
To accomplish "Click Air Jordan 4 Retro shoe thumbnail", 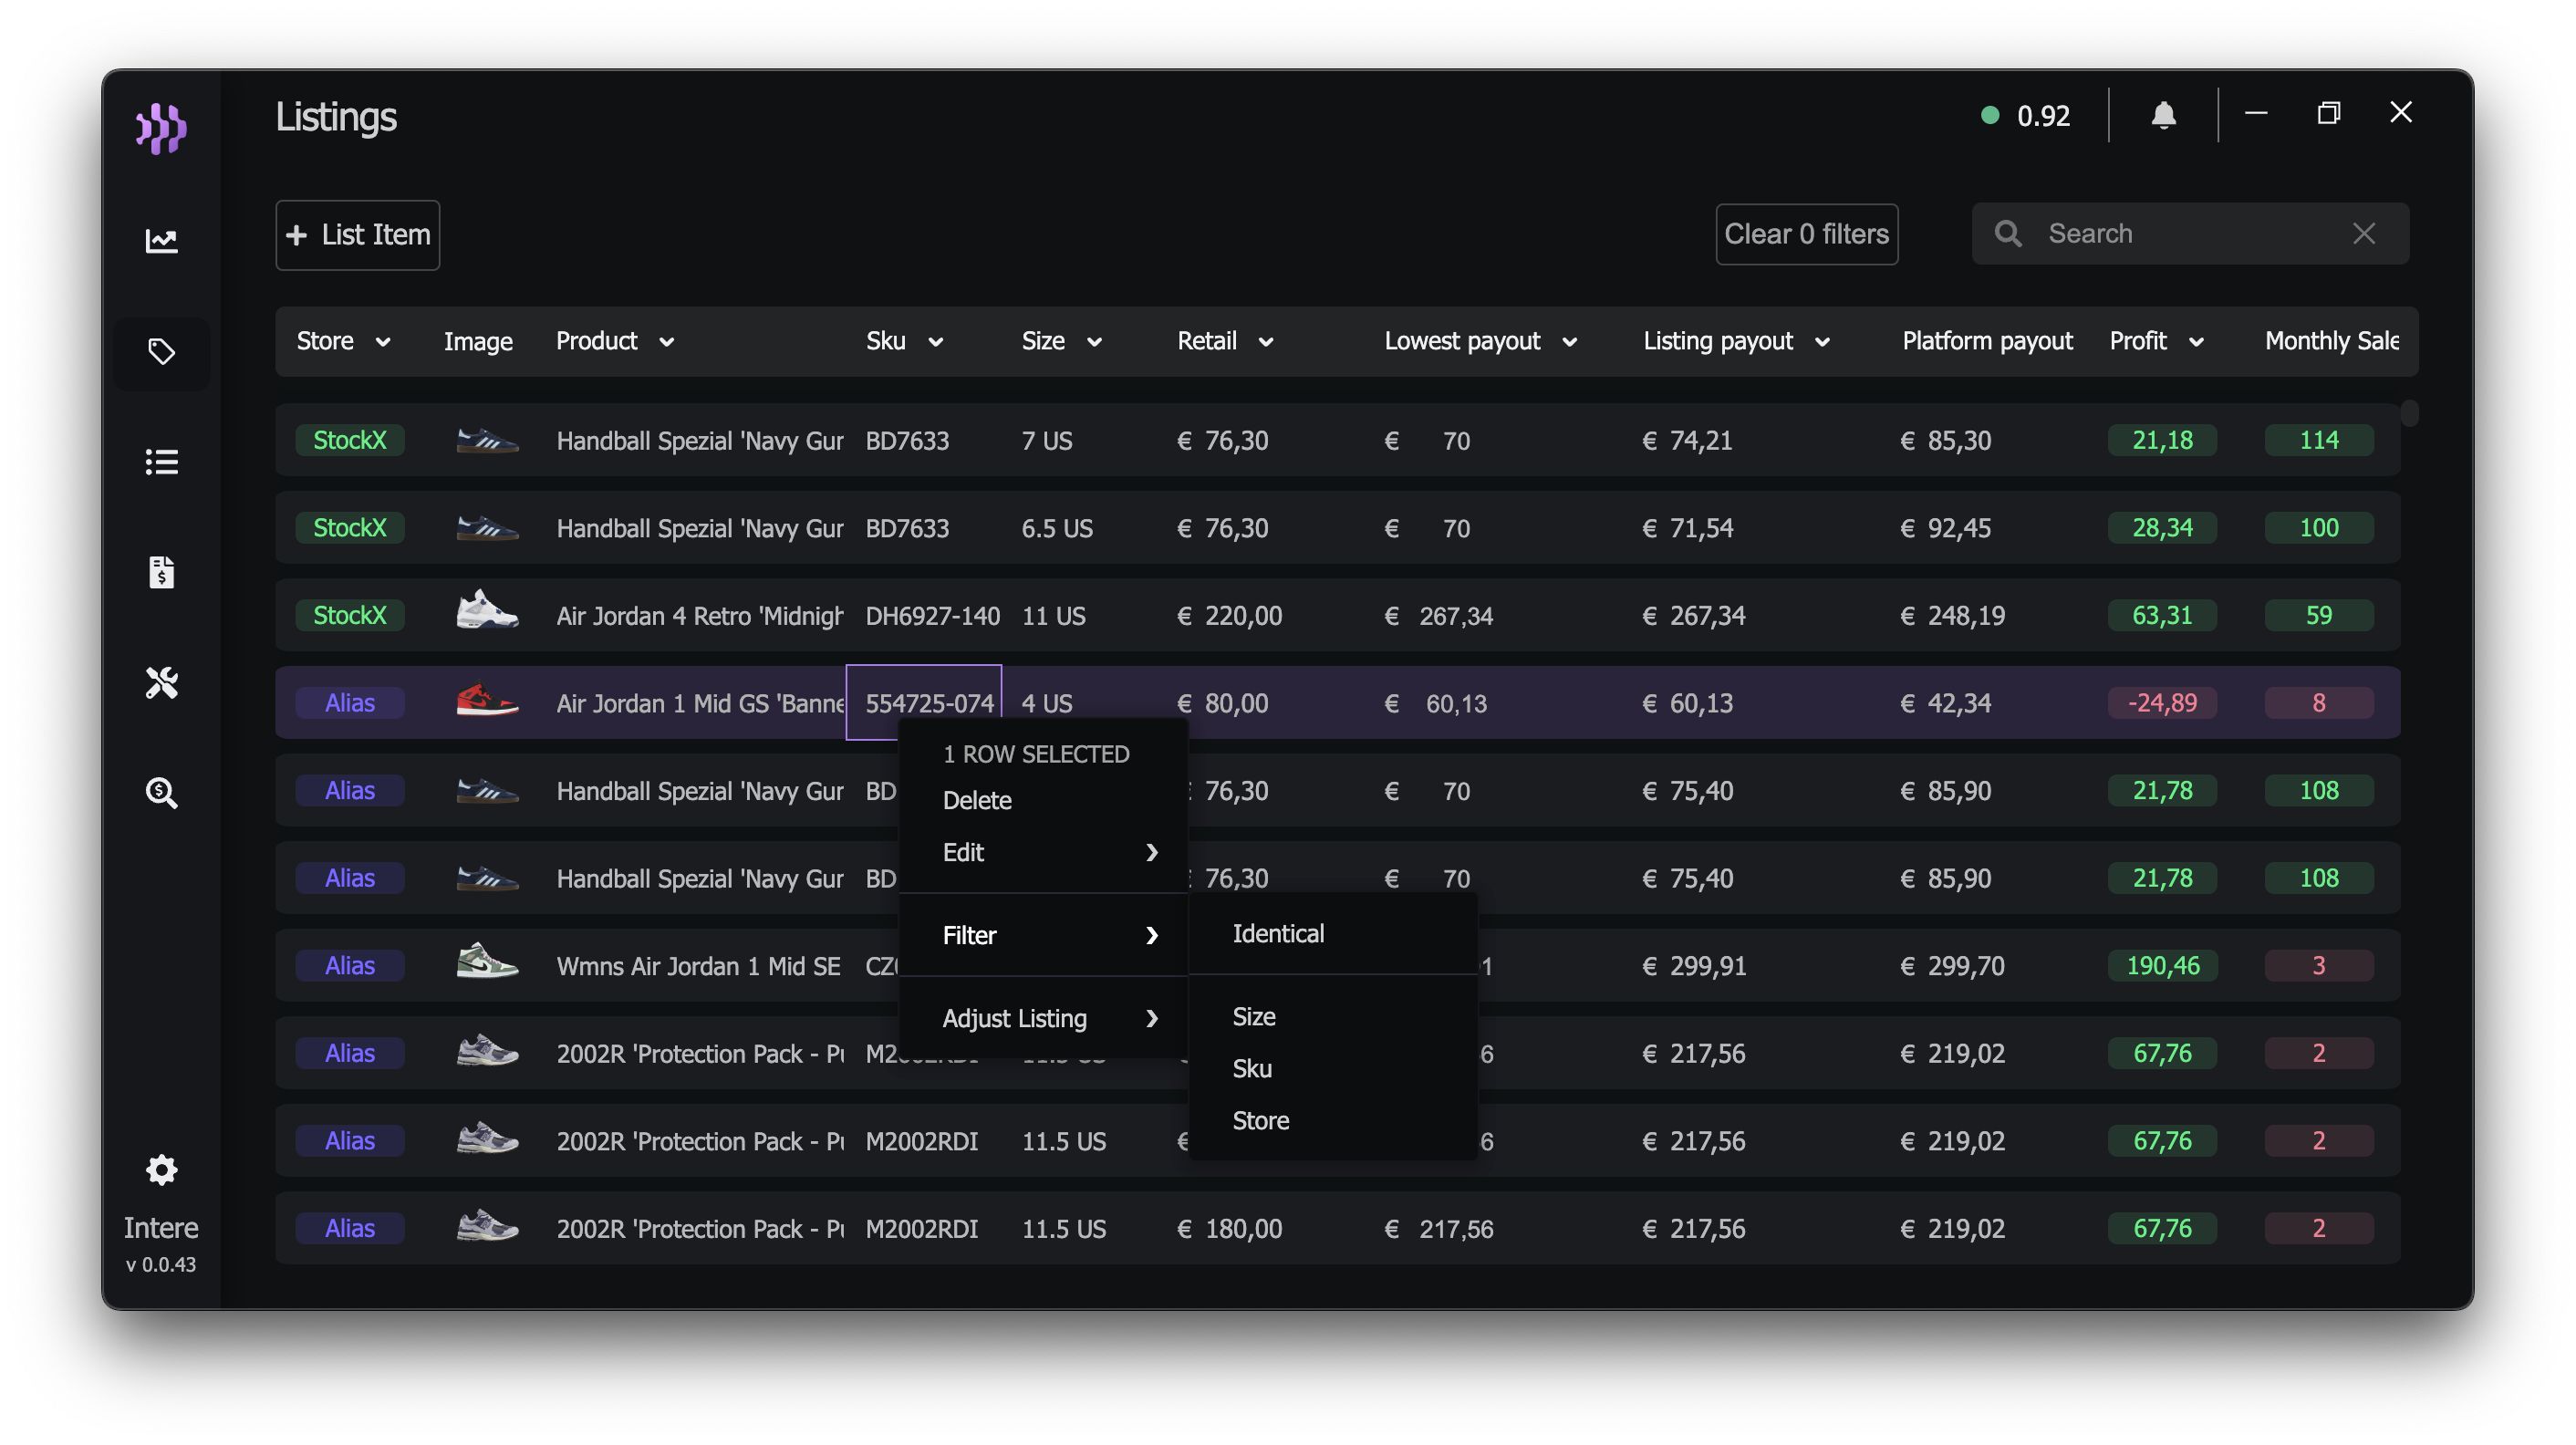I will click(x=487, y=609).
